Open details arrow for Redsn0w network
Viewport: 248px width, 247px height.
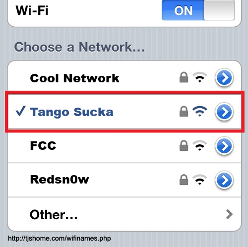pos(224,181)
